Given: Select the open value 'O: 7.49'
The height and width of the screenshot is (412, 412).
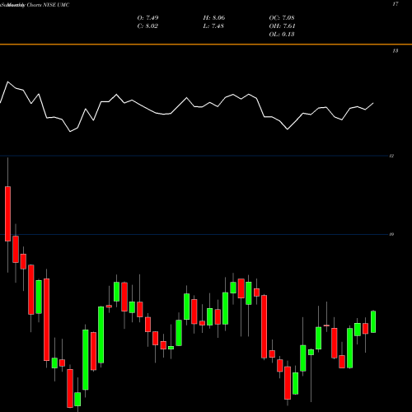Looking at the screenshot, I should tap(147, 17).
